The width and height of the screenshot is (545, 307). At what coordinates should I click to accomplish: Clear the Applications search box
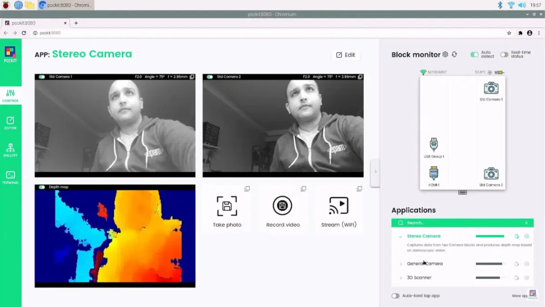click(x=526, y=223)
